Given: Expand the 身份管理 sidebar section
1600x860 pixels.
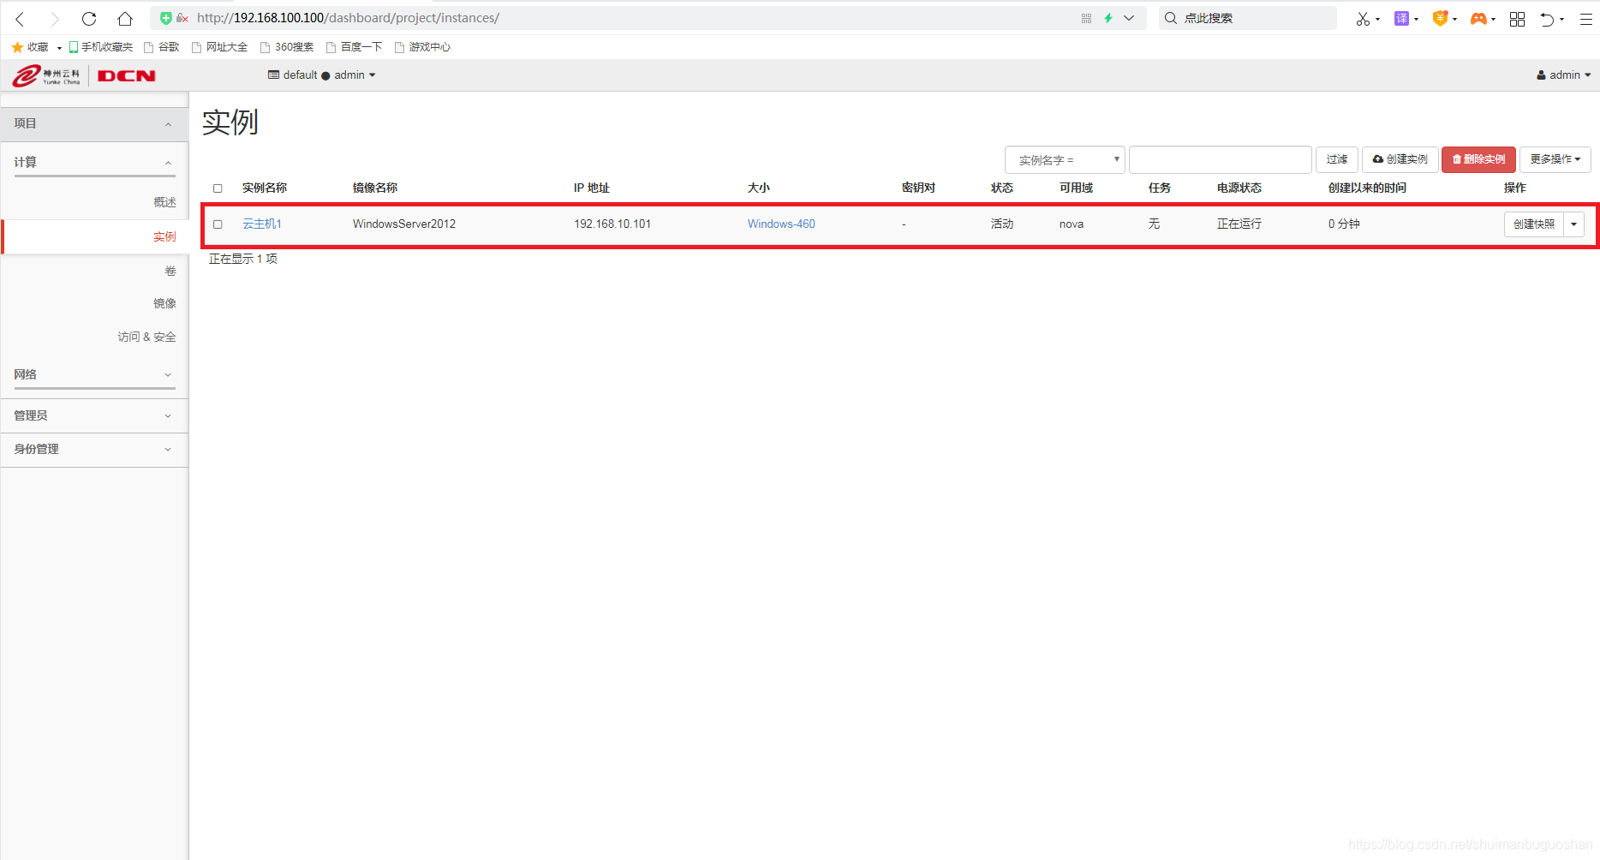Looking at the screenshot, I should 94,449.
